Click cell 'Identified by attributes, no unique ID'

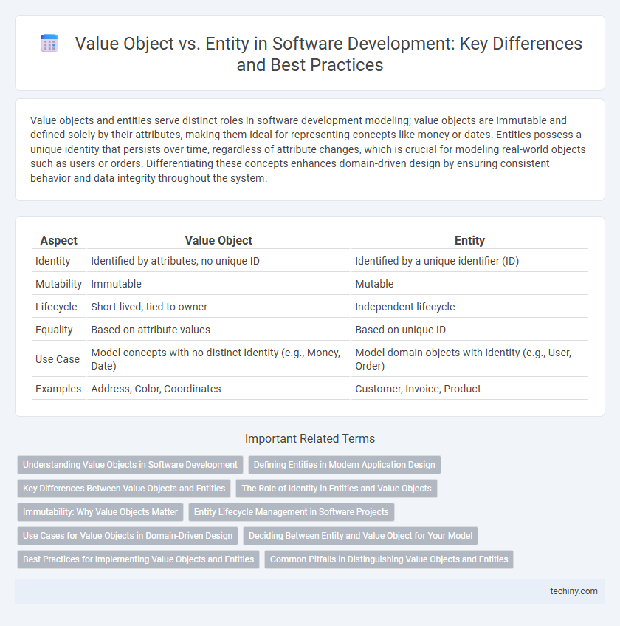coord(218,261)
